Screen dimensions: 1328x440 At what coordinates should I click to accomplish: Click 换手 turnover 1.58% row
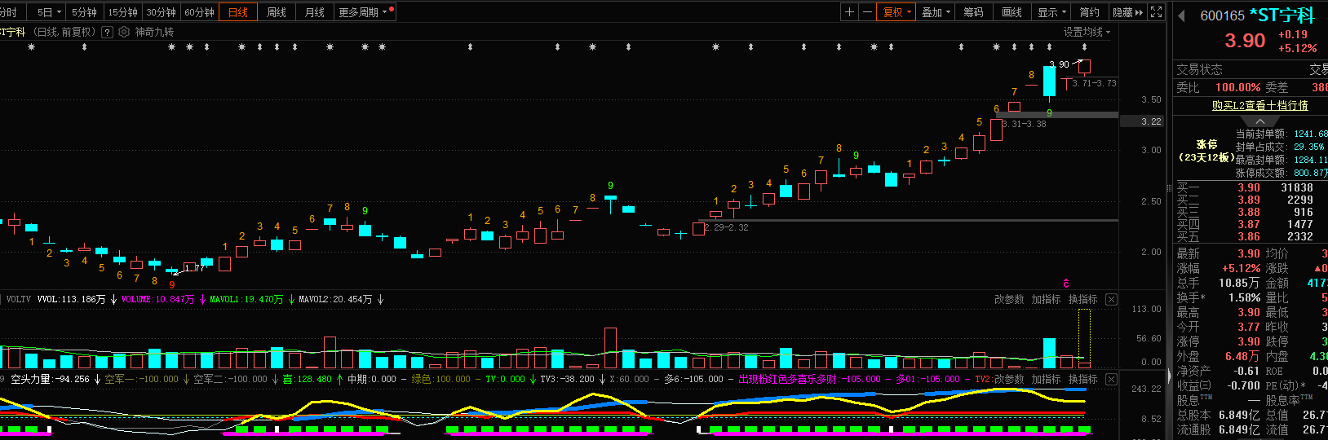[1219, 297]
